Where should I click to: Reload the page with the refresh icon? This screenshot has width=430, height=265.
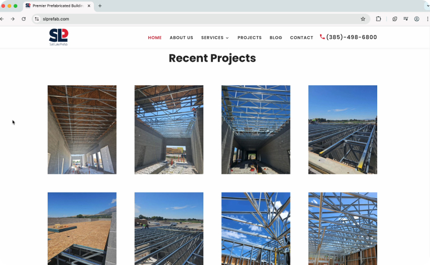tap(23, 19)
